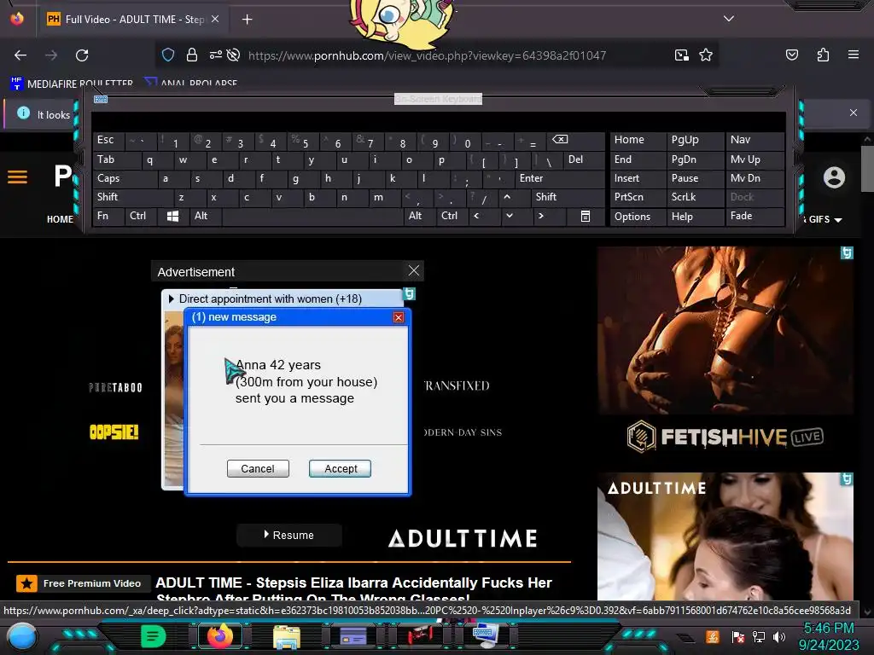The image size is (874, 655).
Task: Click the space bar on on-screen keyboard
Action: 312,216
